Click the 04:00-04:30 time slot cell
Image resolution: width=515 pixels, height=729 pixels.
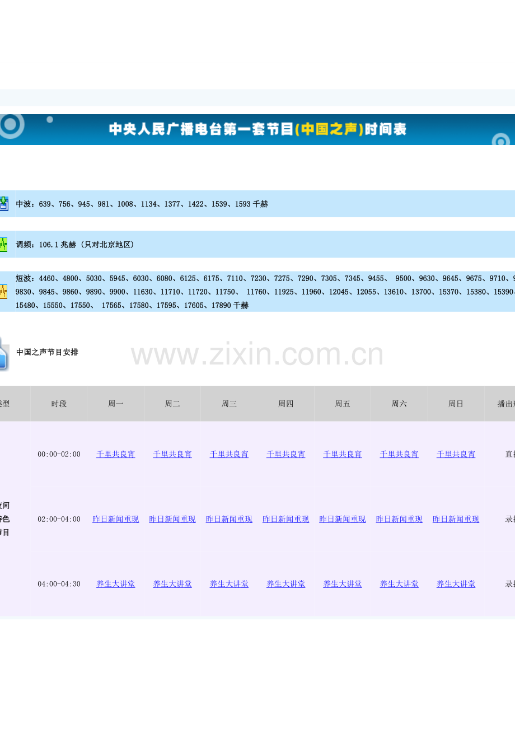59,584
